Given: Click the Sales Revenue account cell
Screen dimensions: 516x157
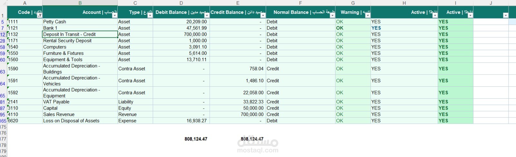Looking at the screenshot, I should [80, 114].
